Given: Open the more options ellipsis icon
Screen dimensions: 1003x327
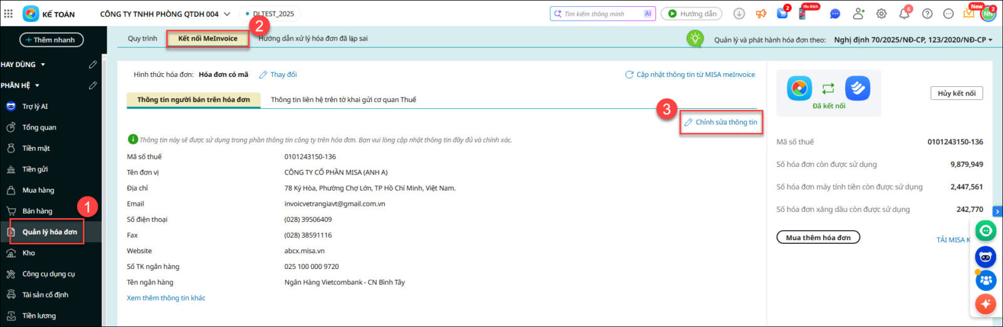Looking at the screenshot, I should 948,14.
